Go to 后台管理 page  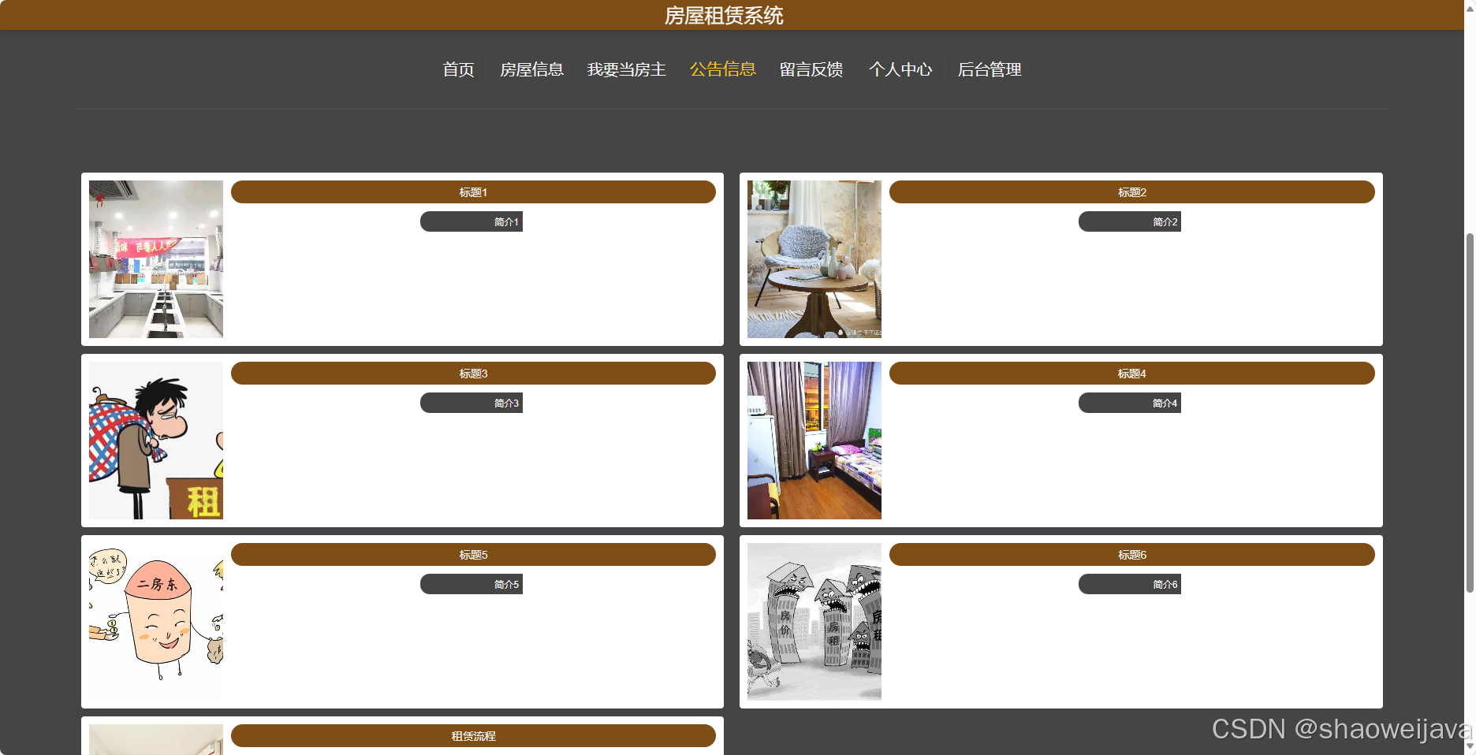(x=990, y=69)
